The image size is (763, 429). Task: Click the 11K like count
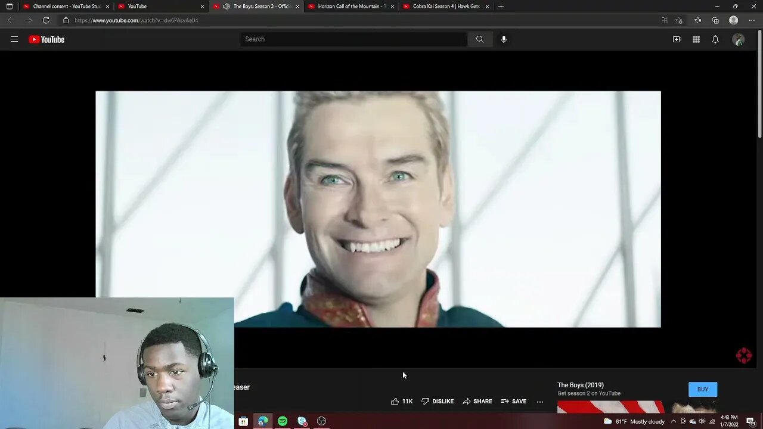(407, 402)
